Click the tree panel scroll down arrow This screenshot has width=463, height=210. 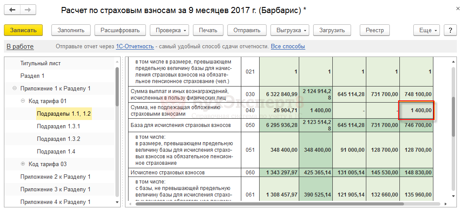(117, 202)
